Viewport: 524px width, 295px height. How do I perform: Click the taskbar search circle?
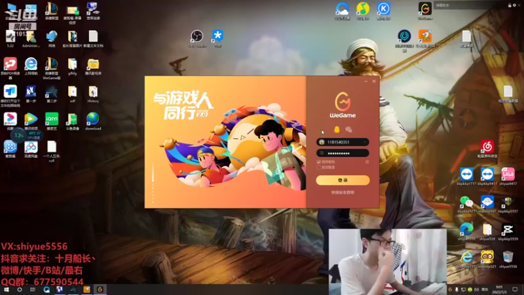[20, 290]
